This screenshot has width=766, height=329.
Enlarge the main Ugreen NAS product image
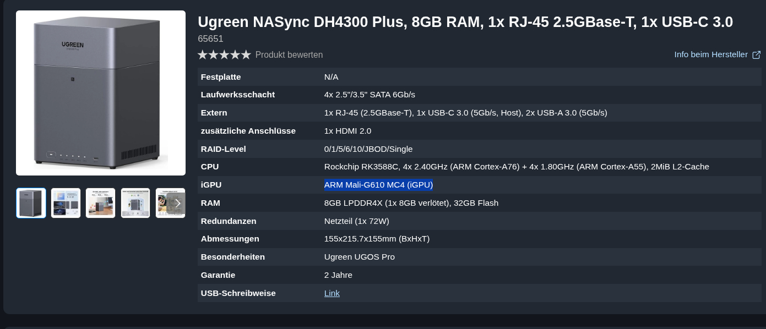click(101, 93)
